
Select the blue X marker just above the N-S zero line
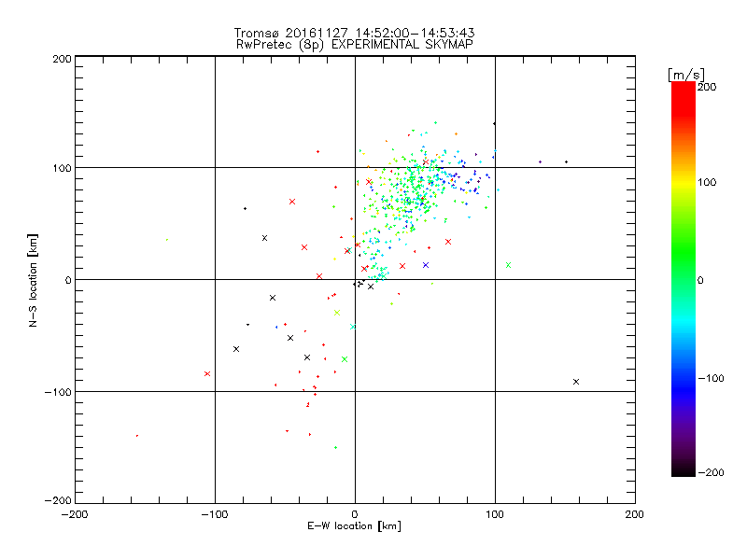426,265
